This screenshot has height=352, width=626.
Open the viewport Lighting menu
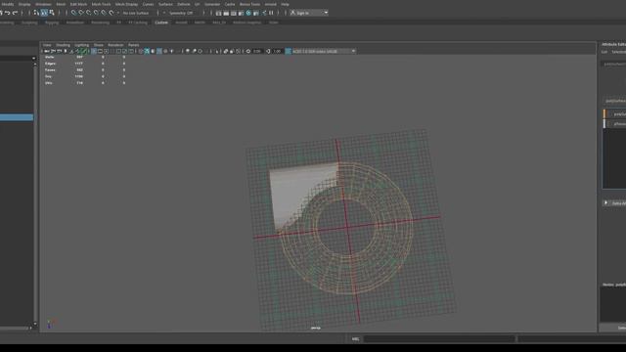82,45
